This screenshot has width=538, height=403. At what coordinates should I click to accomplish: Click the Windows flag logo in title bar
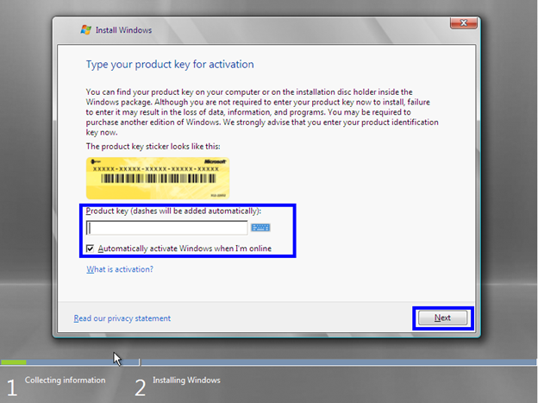pyautogui.click(x=85, y=30)
